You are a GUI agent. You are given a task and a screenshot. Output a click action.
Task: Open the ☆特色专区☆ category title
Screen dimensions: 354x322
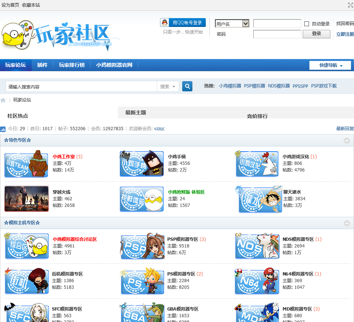18,140
